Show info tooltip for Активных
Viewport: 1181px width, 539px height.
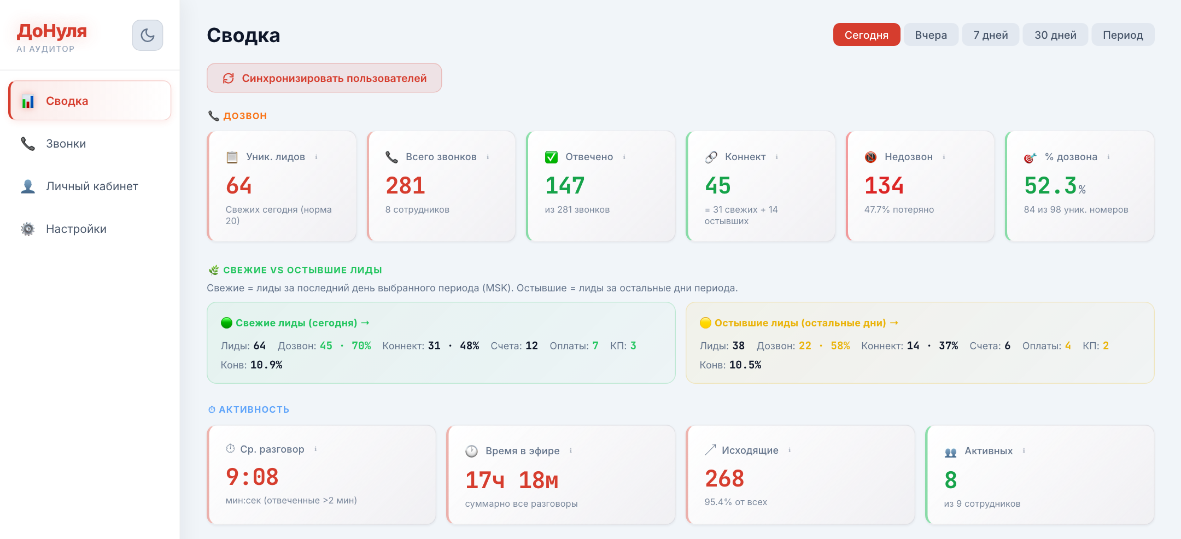coord(1024,450)
